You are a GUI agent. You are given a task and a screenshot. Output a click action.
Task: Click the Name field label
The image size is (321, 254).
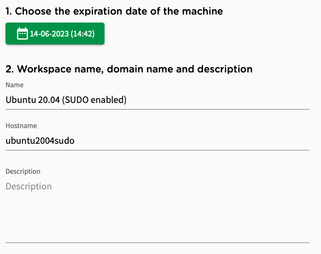click(15, 85)
